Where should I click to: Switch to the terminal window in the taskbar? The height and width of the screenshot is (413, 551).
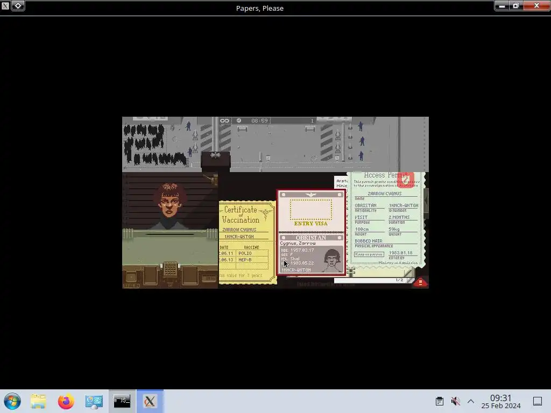tap(122, 401)
